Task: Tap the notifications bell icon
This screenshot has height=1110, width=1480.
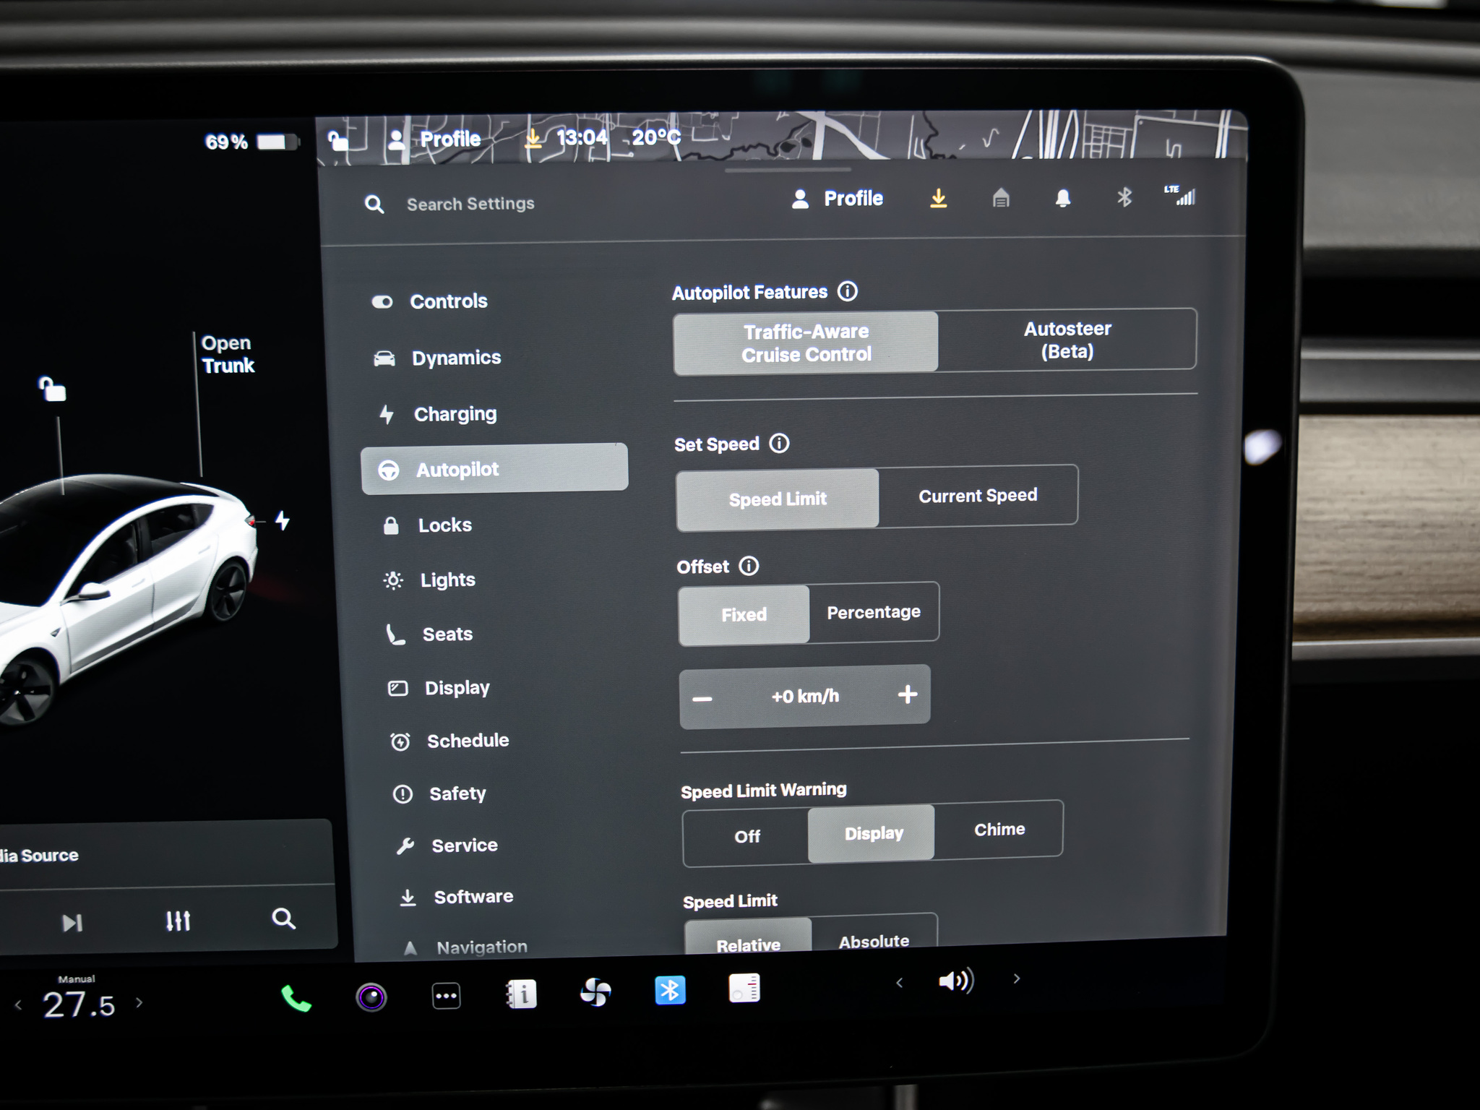Action: (1062, 198)
